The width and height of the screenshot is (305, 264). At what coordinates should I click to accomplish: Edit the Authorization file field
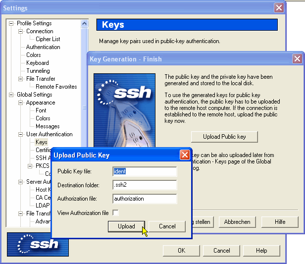(145, 199)
